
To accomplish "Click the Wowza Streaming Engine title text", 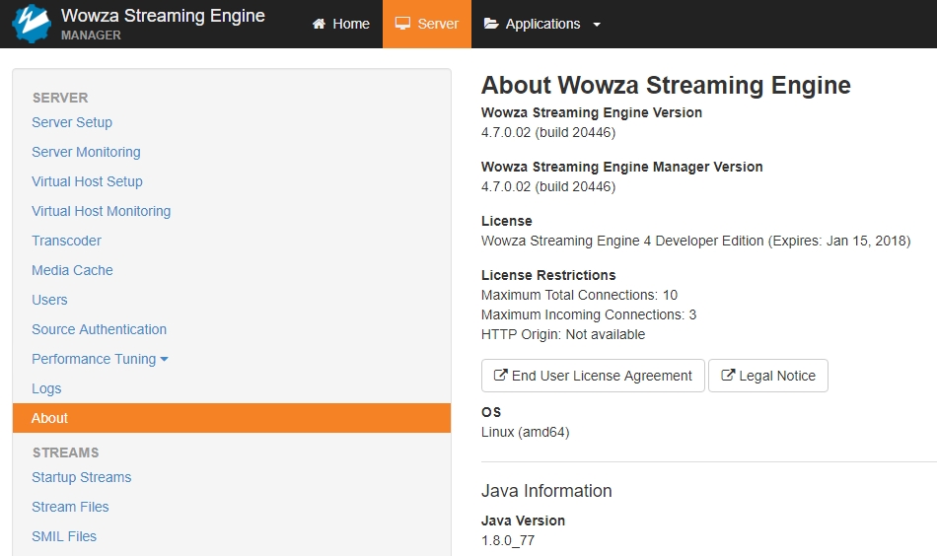I will (163, 16).
